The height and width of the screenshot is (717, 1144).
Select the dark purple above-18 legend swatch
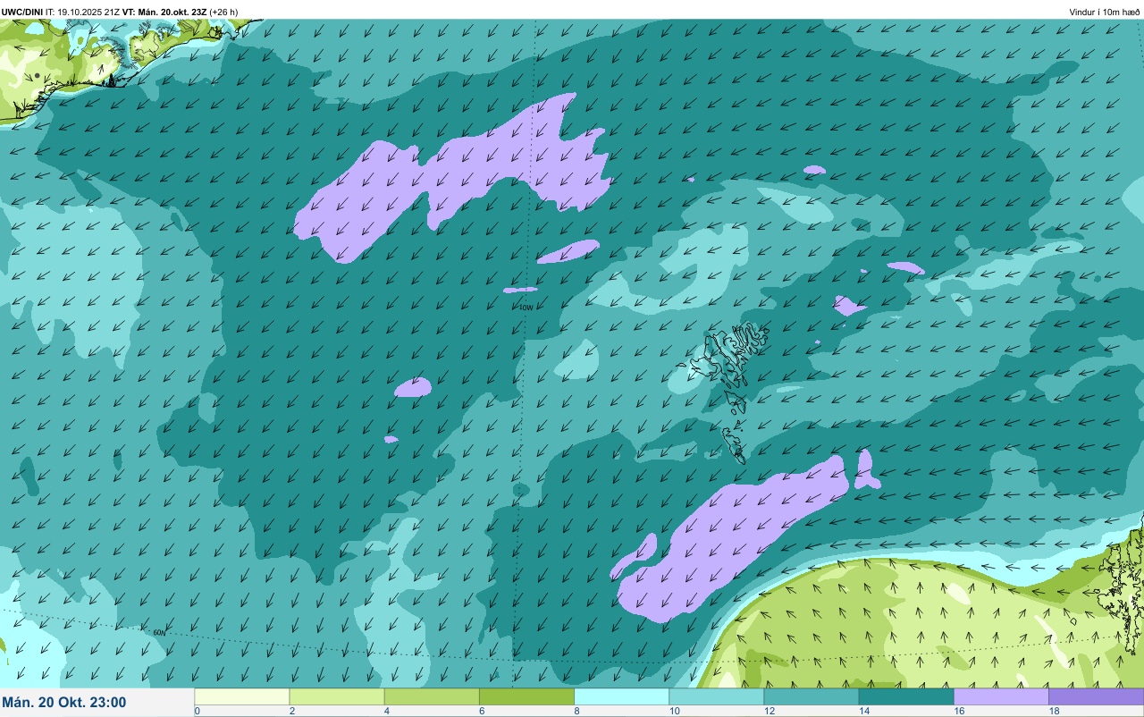(x=1096, y=696)
